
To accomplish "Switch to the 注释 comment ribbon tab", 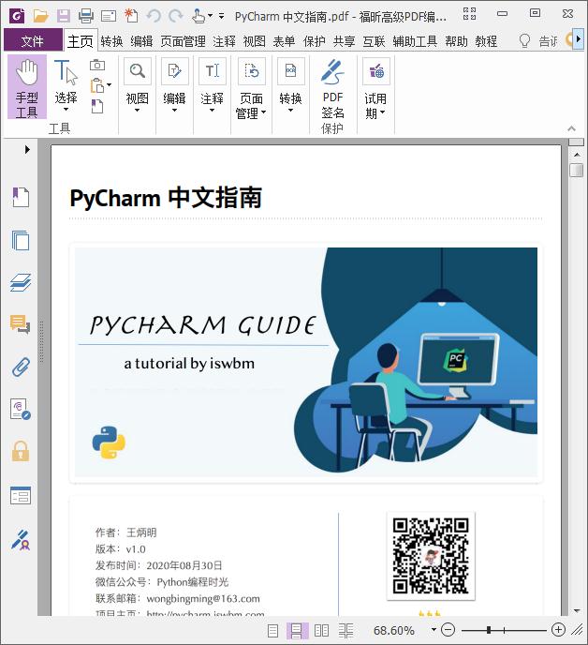I will (x=225, y=41).
